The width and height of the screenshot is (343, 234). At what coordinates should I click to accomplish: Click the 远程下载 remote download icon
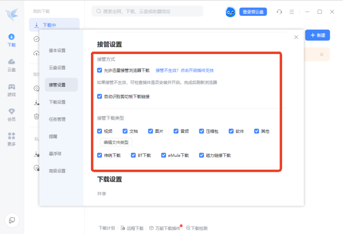(123, 228)
